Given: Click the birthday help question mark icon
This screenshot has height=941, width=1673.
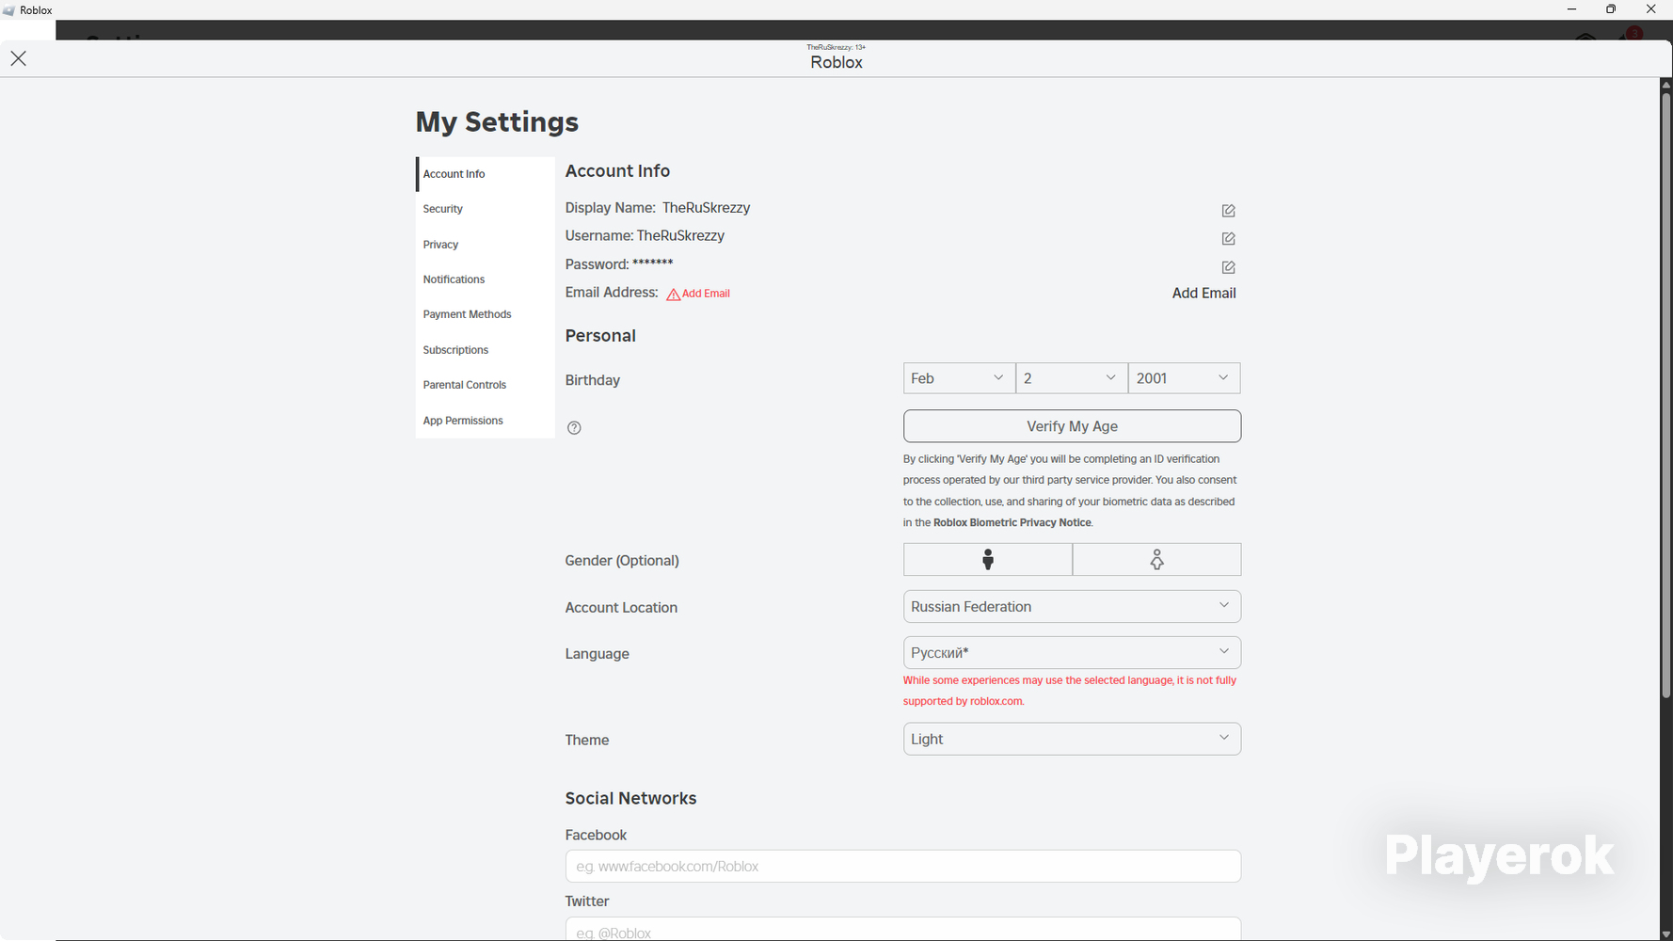Looking at the screenshot, I should coord(574,428).
